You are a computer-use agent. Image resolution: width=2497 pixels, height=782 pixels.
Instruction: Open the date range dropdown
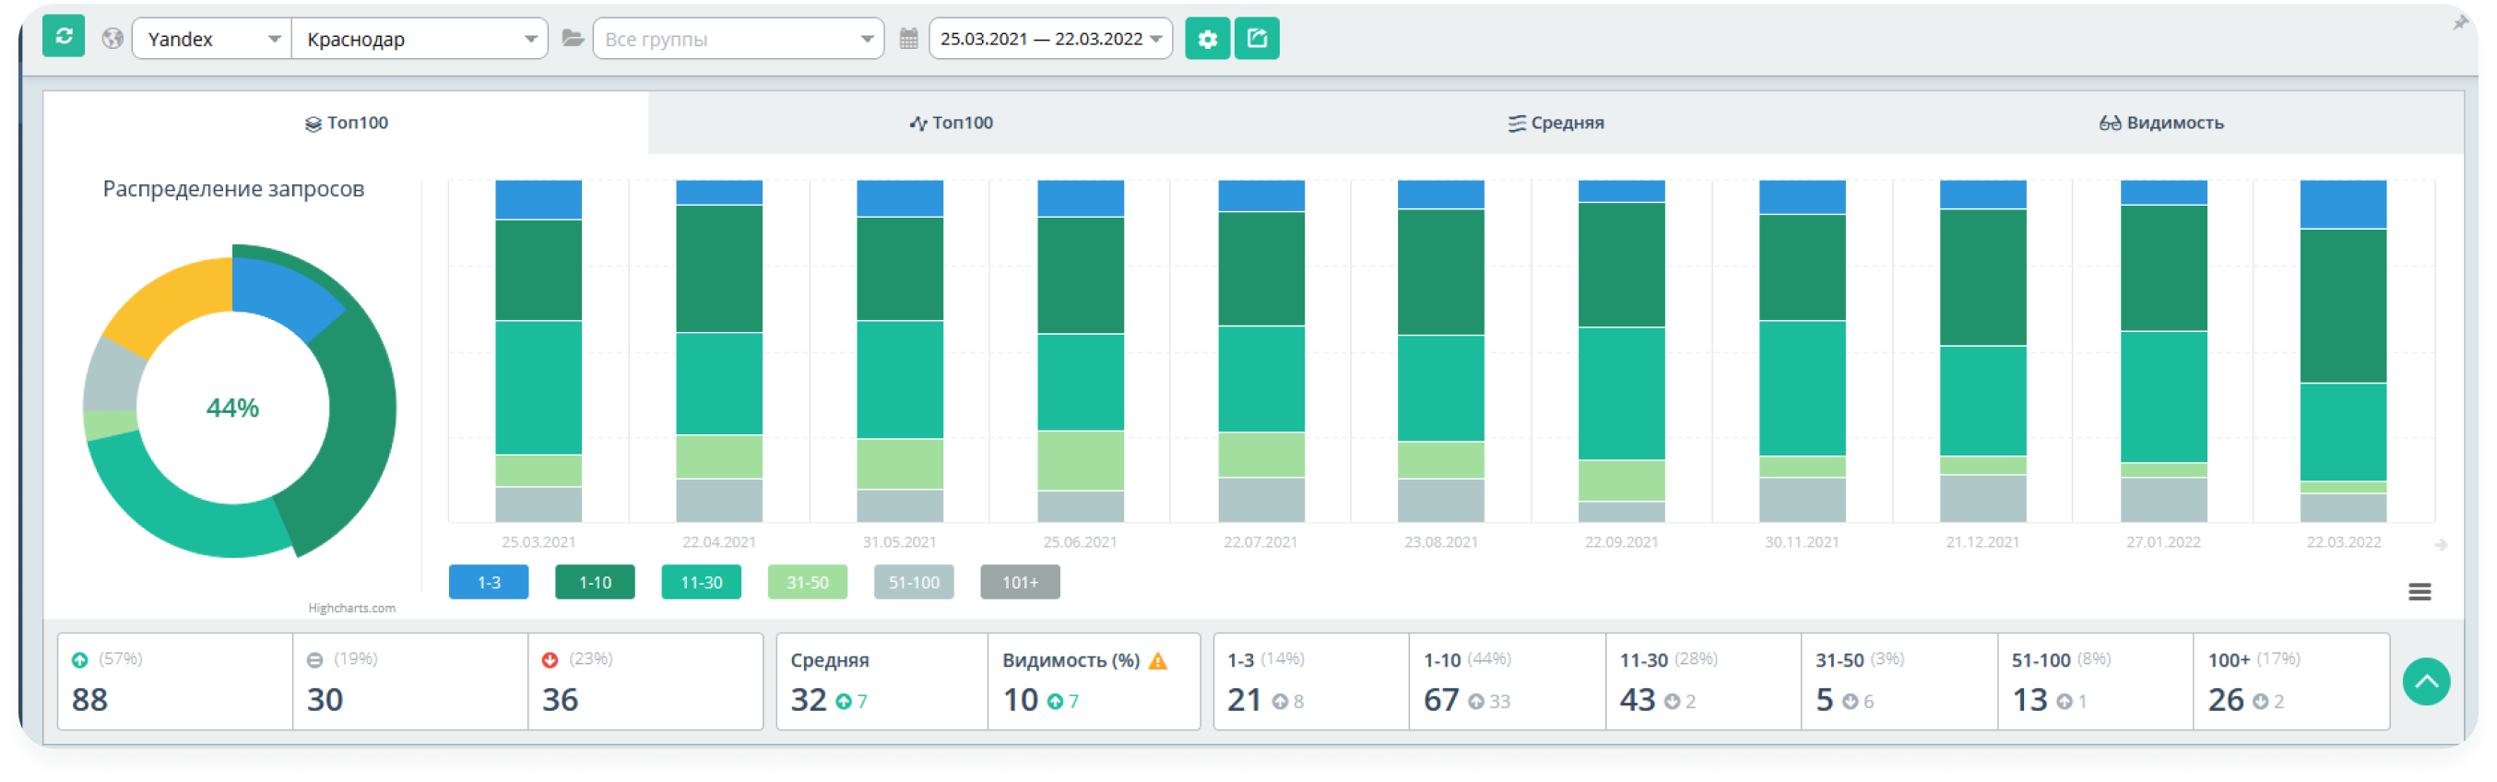click(x=1051, y=39)
